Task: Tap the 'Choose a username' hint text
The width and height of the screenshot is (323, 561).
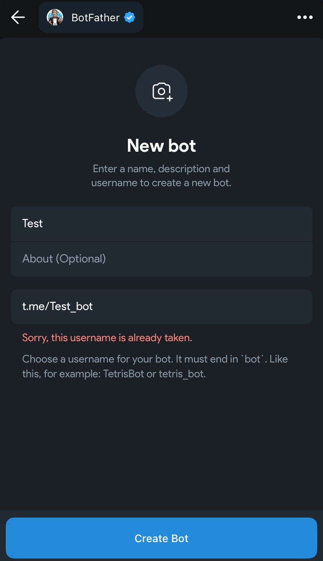Action: [x=155, y=366]
